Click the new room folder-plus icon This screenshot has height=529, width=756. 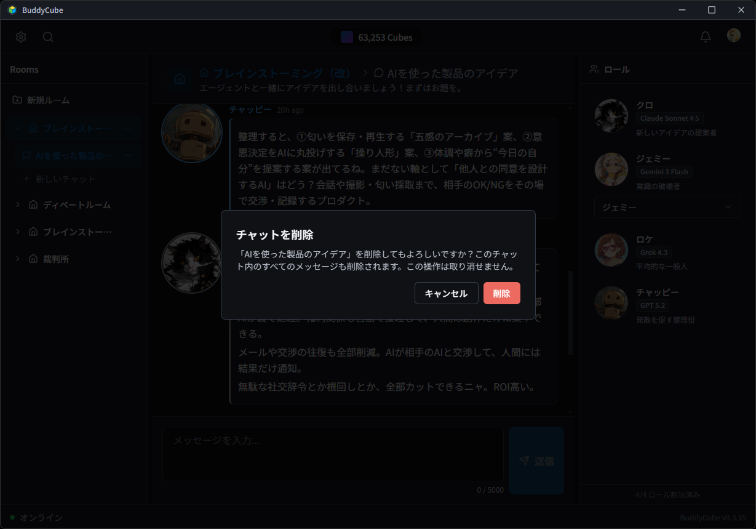point(17,100)
